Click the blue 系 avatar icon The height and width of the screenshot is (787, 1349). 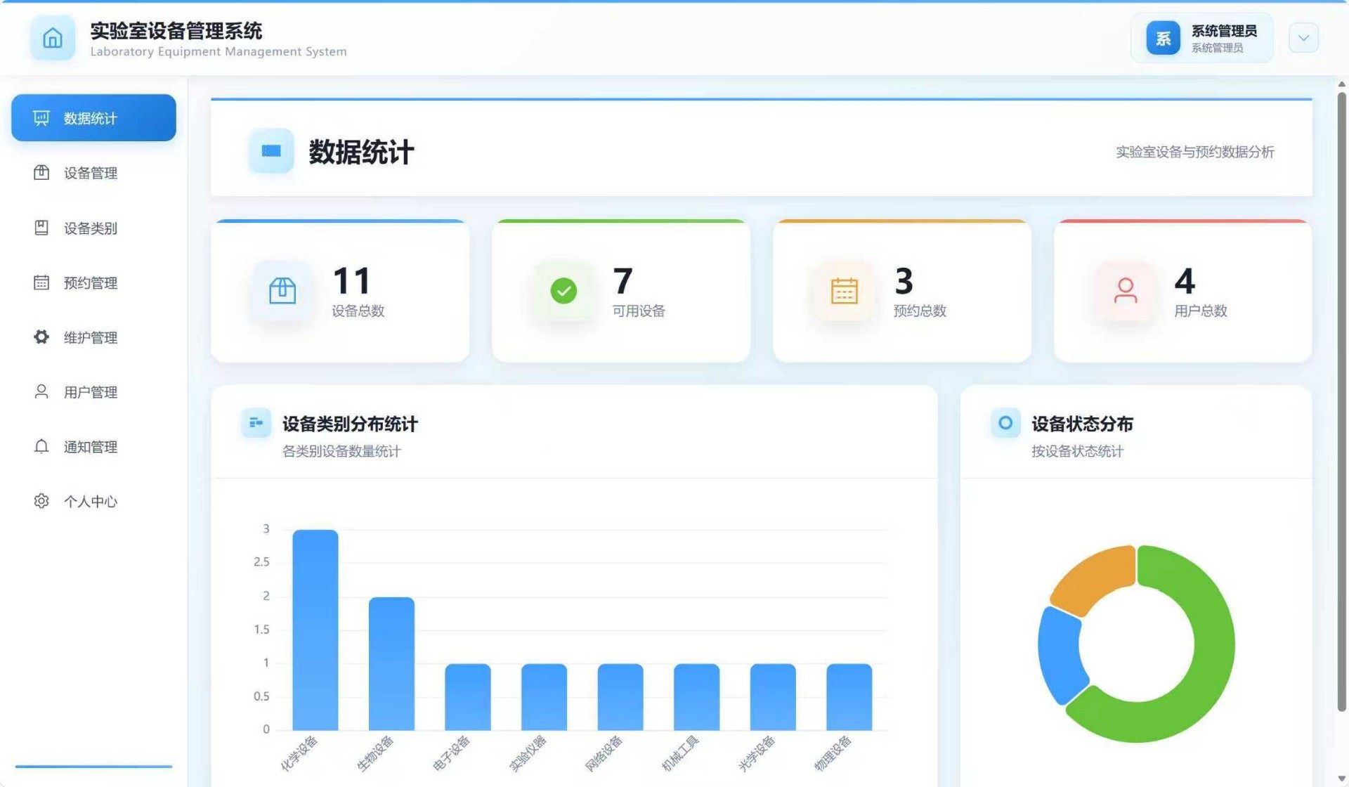click(x=1163, y=38)
